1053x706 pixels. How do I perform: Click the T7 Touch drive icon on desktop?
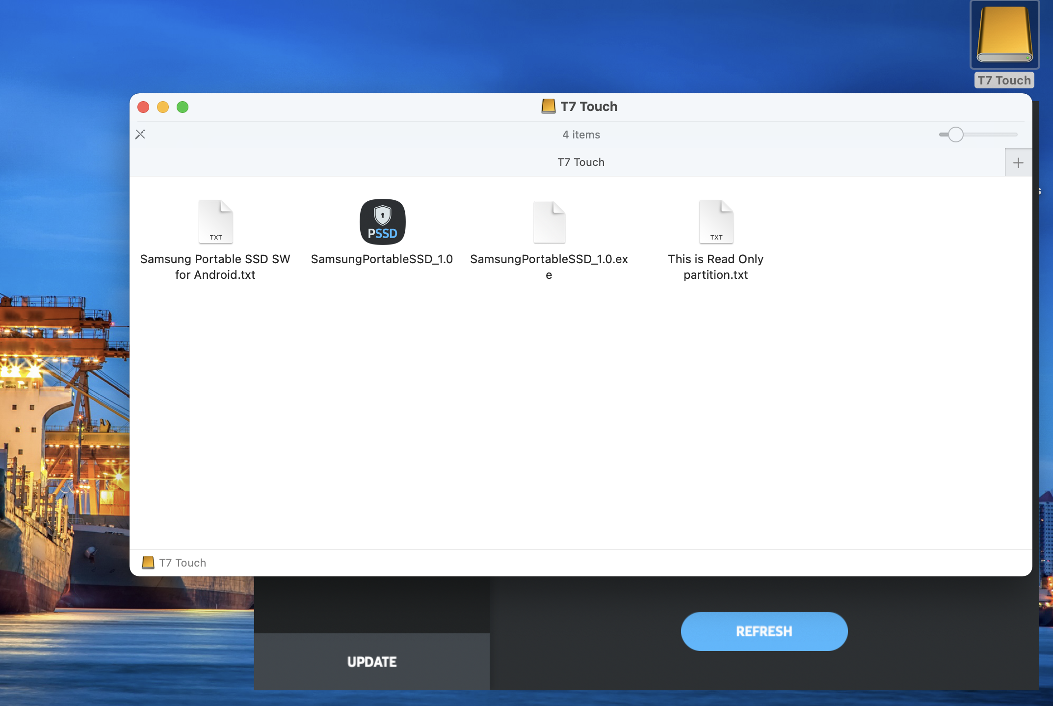1004,35
